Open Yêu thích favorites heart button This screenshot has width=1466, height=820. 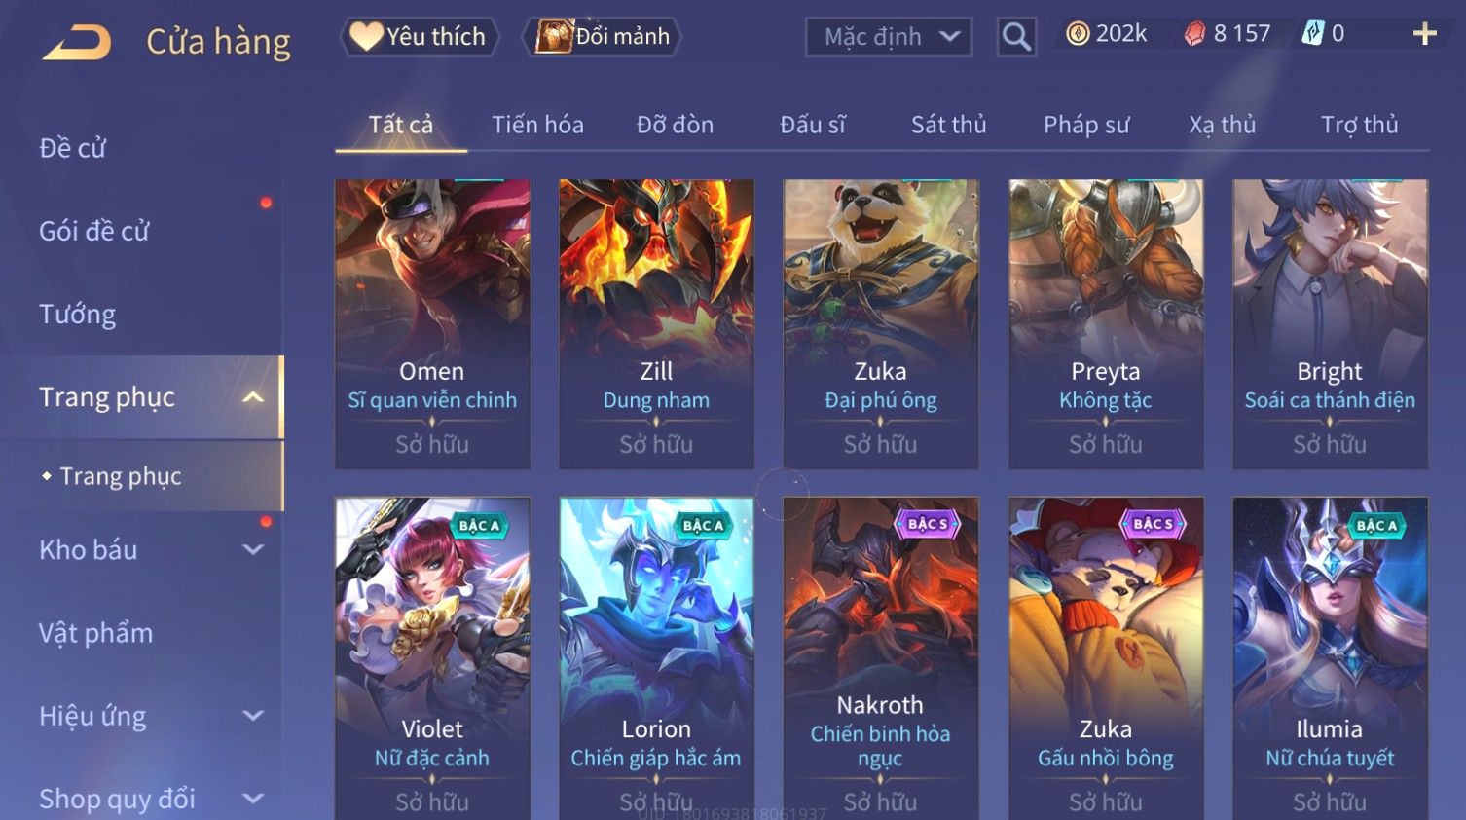click(x=420, y=36)
